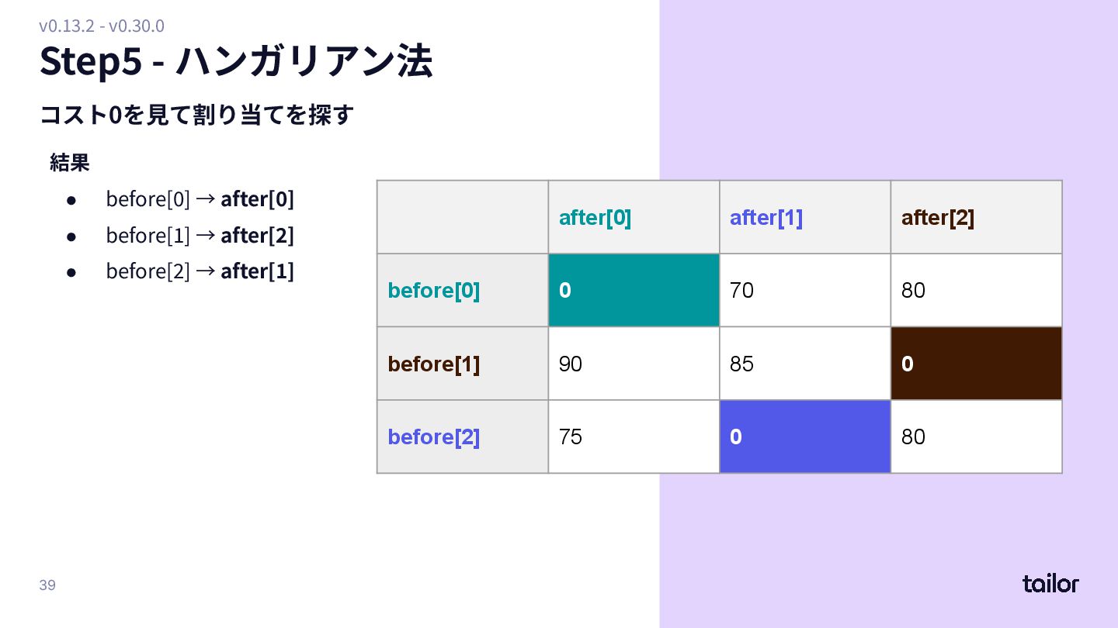The height and width of the screenshot is (628, 1118).
Task: Click the 80 cell in the before[0] row
Action: (976, 290)
